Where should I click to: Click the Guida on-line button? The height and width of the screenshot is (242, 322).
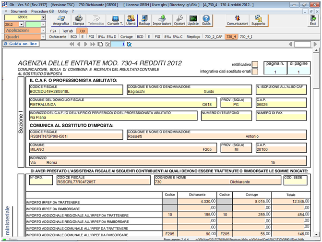click(21, 44)
